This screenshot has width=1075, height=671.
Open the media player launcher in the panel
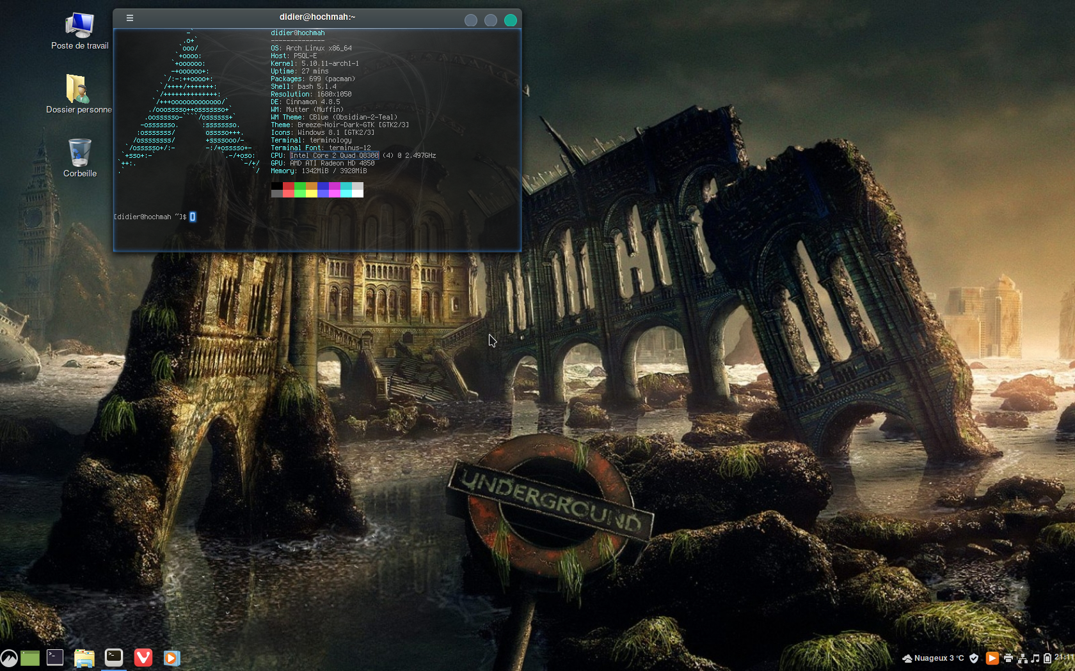[171, 658]
